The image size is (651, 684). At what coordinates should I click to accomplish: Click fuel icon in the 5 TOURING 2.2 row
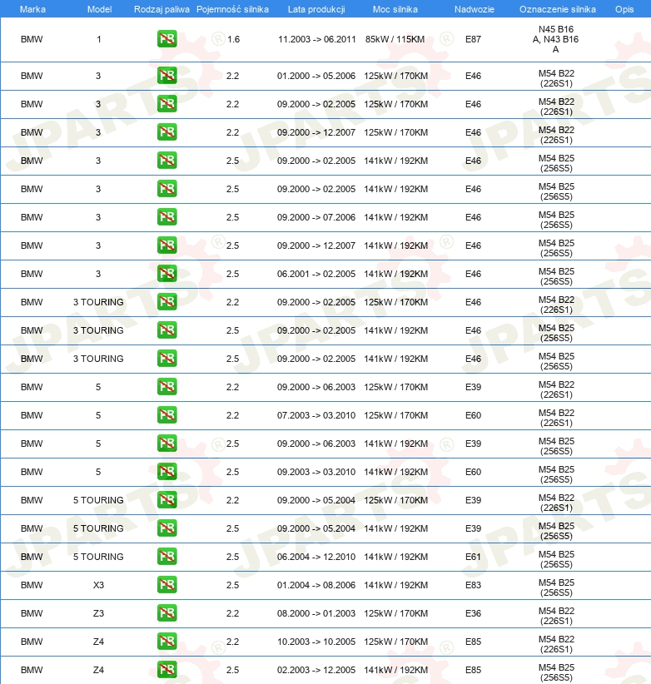click(167, 500)
